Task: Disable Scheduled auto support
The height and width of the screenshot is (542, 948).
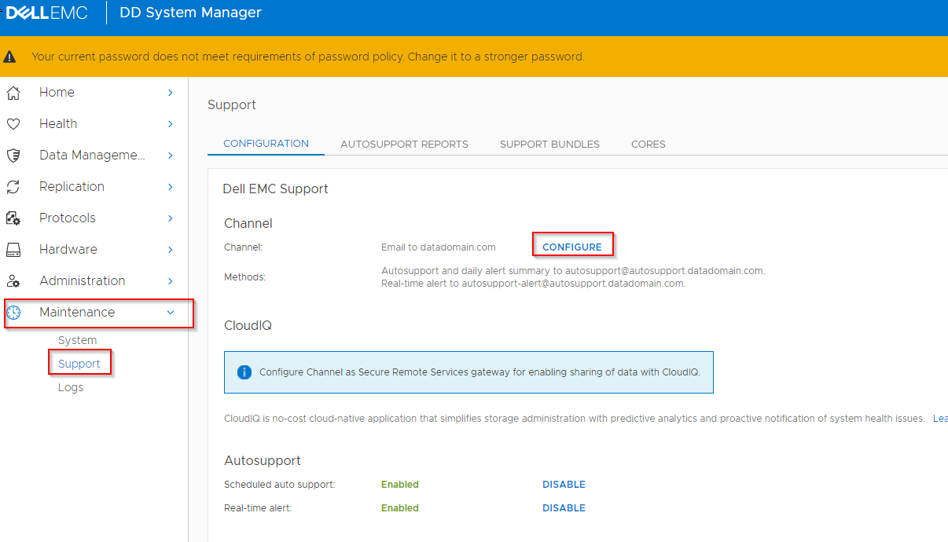Action: pos(564,484)
